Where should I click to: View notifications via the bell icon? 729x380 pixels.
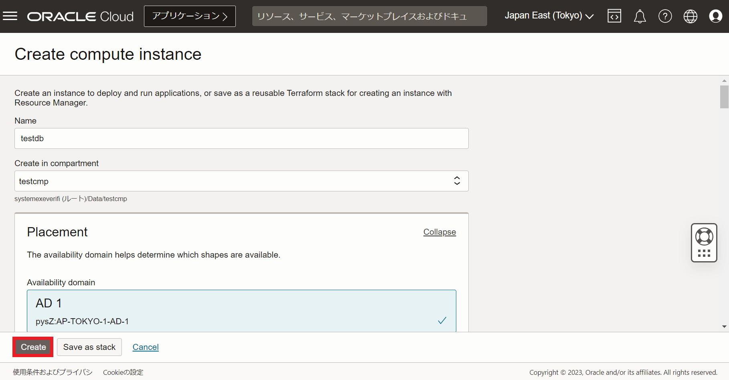[x=640, y=16]
